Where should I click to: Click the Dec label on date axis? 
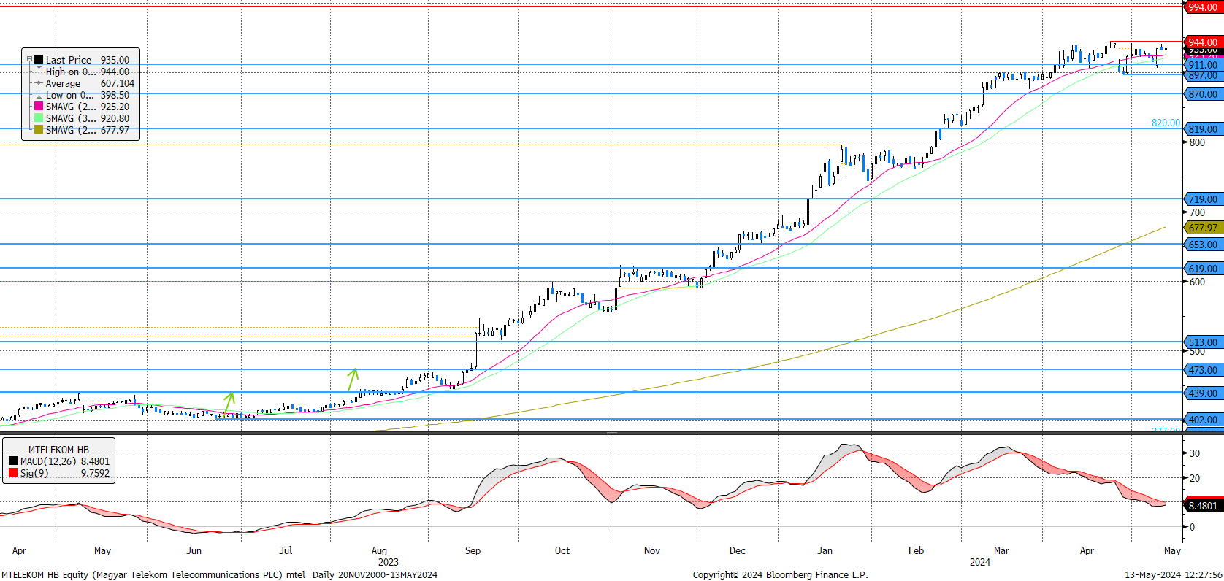[738, 550]
